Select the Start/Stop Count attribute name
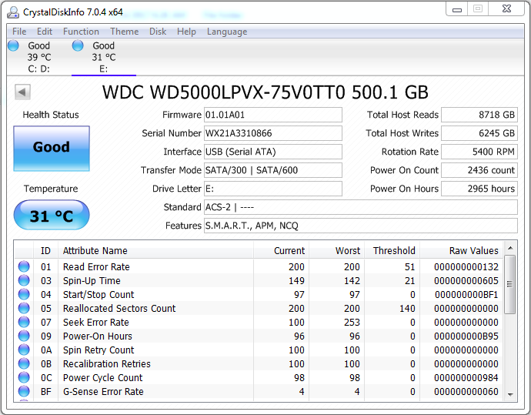Viewport: 531px width, 415px height. [x=99, y=295]
